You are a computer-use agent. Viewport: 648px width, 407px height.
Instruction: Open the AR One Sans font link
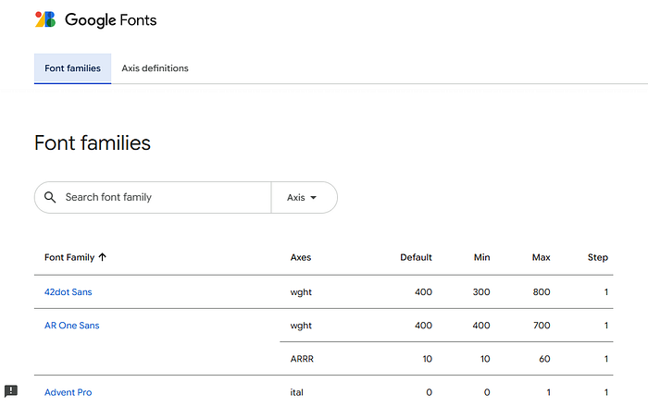pos(72,326)
